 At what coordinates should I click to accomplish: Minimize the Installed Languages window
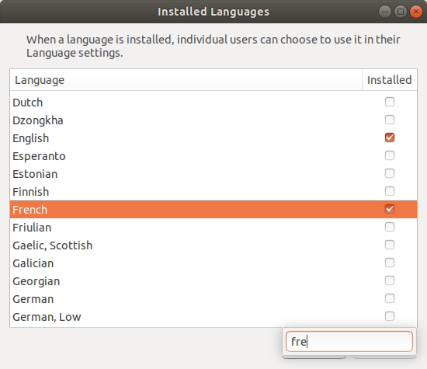coord(385,12)
